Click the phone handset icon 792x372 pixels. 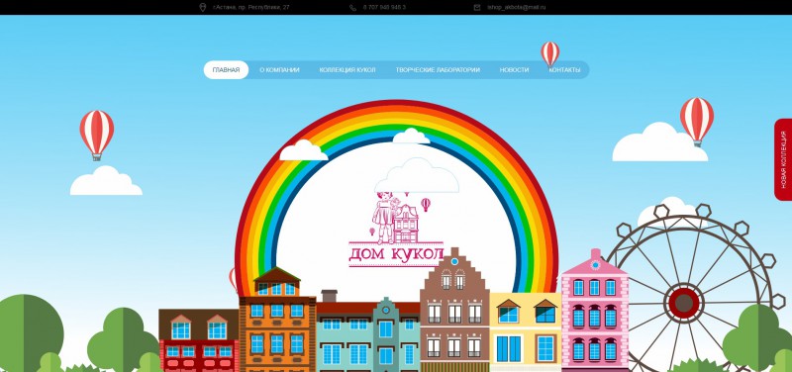click(352, 8)
